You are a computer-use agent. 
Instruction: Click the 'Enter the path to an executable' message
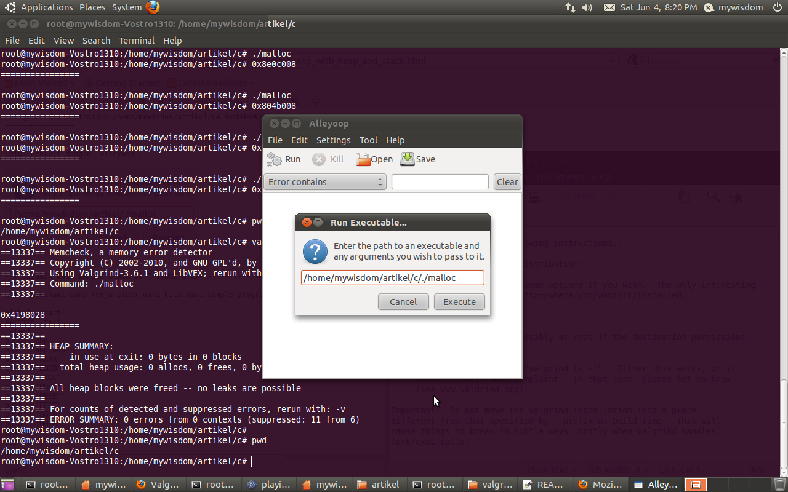[409, 251]
